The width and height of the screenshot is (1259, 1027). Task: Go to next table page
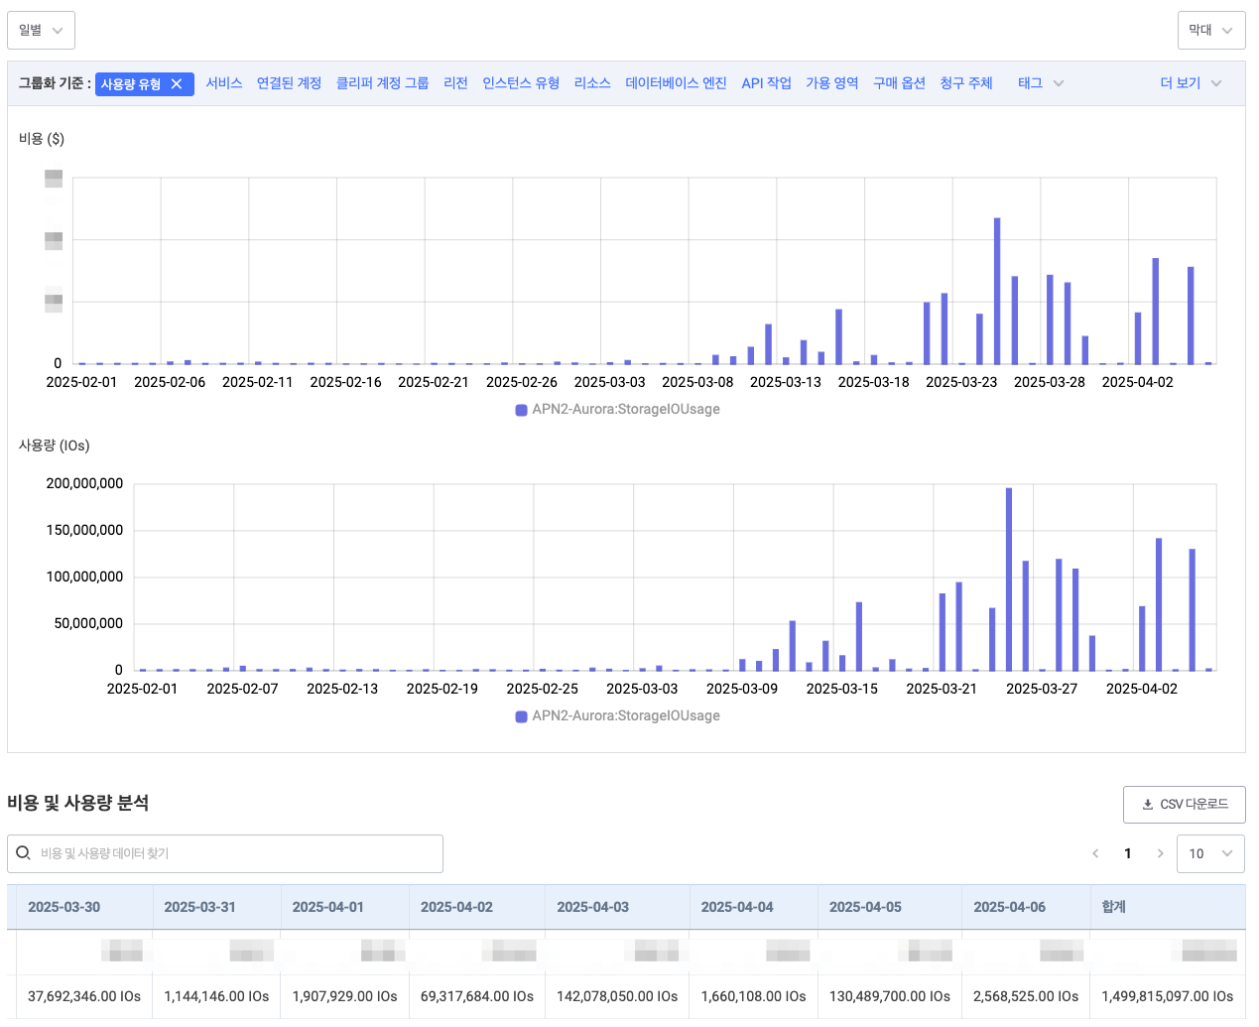click(1160, 853)
